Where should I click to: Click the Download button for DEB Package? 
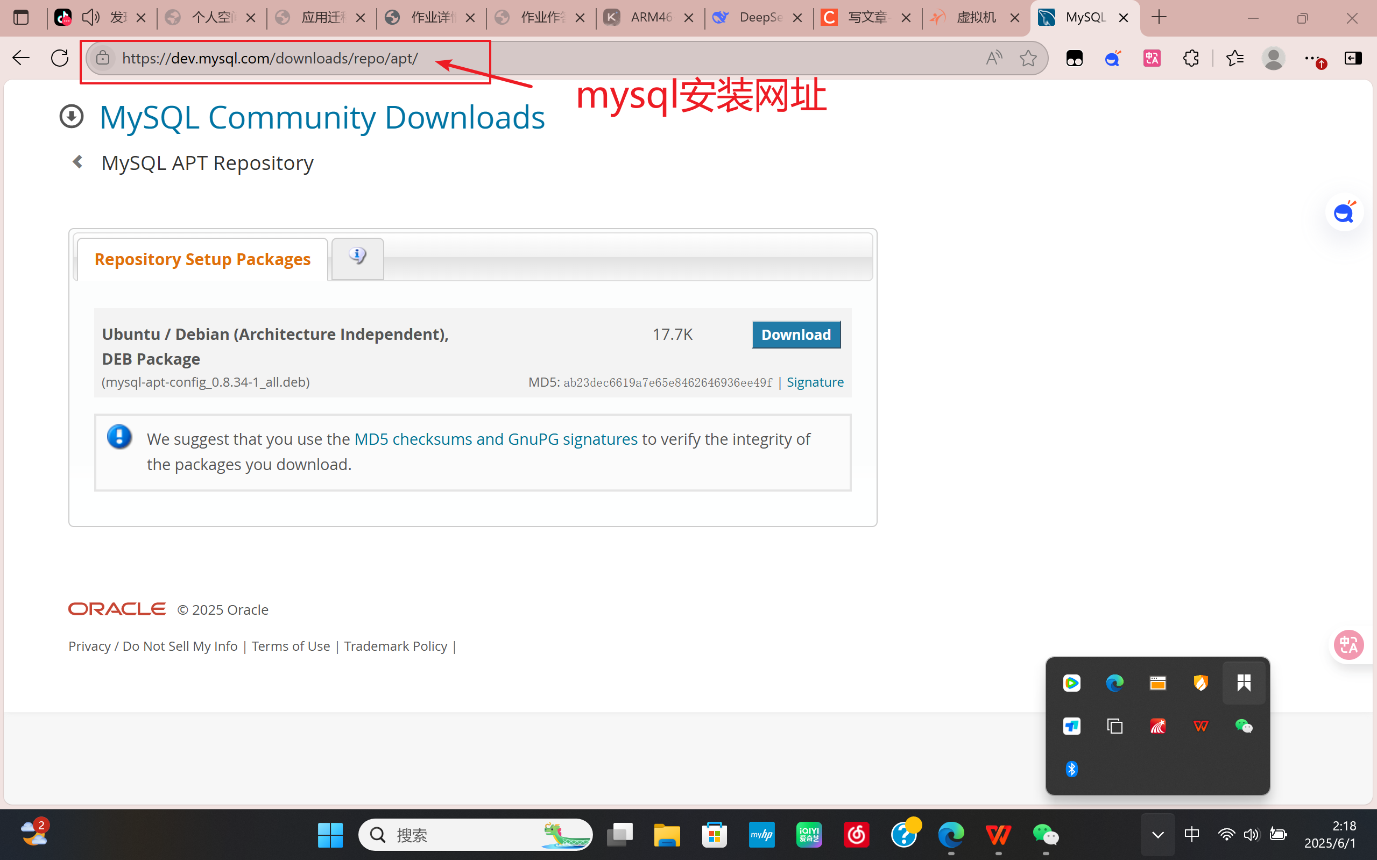[x=796, y=335]
